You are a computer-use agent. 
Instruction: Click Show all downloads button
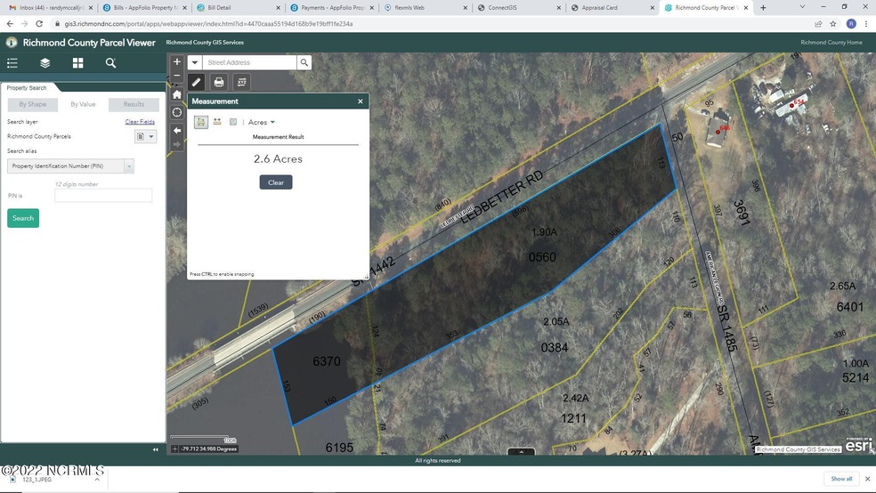841,479
